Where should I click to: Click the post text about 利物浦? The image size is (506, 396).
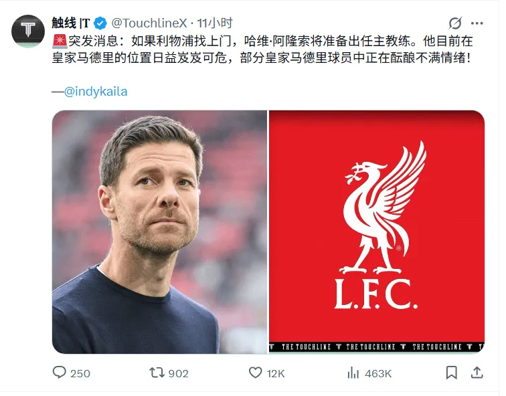[262, 50]
